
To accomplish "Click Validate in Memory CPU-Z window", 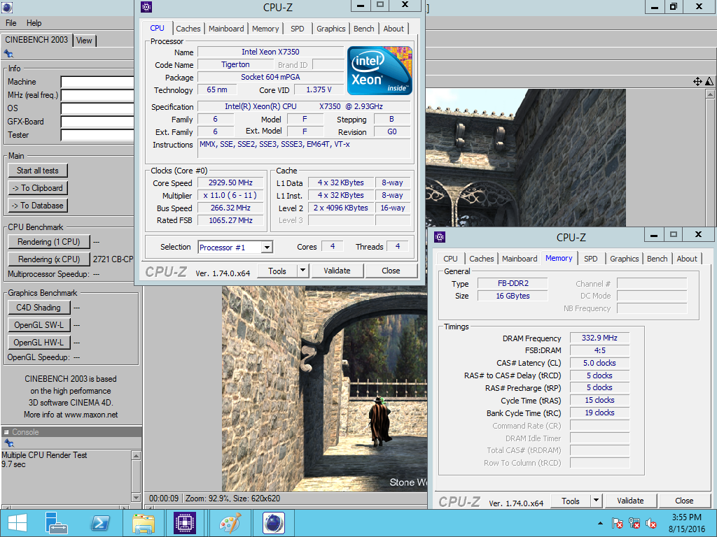I will click(x=630, y=501).
